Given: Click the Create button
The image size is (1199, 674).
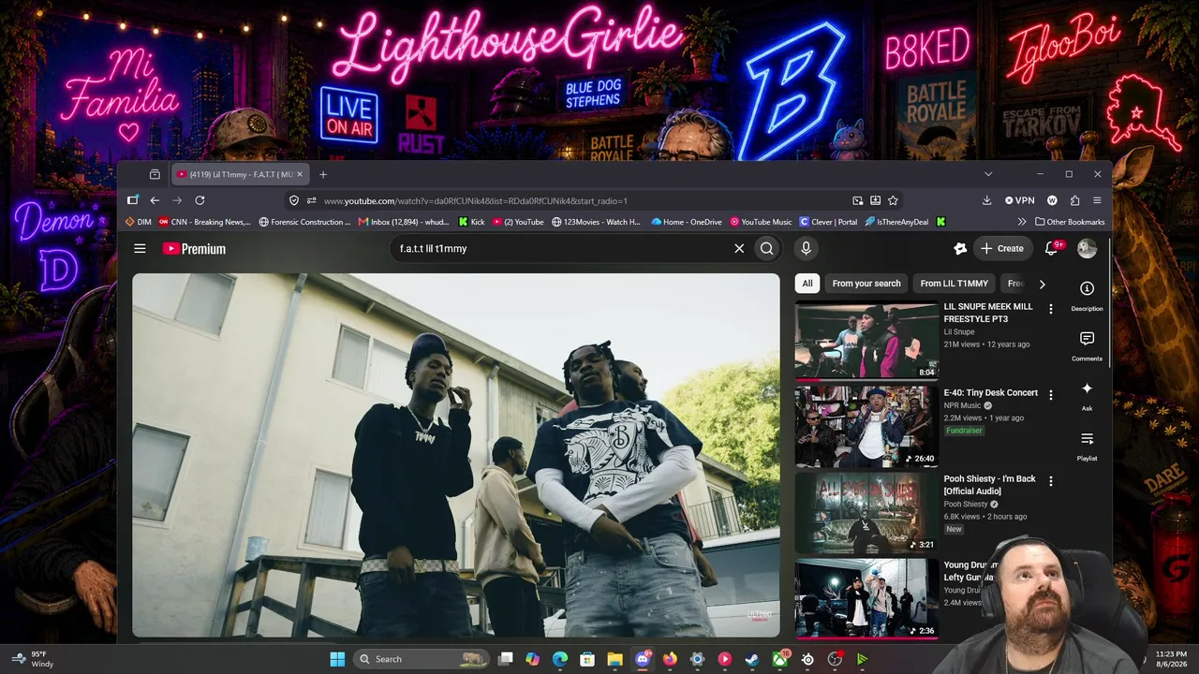Looking at the screenshot, I should point(1001,248).
